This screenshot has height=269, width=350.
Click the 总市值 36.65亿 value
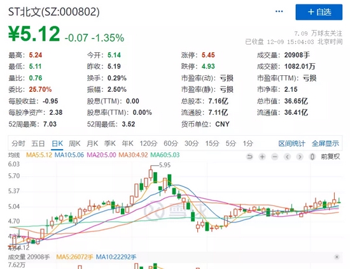pyautogui.click(x=296, y=101)
